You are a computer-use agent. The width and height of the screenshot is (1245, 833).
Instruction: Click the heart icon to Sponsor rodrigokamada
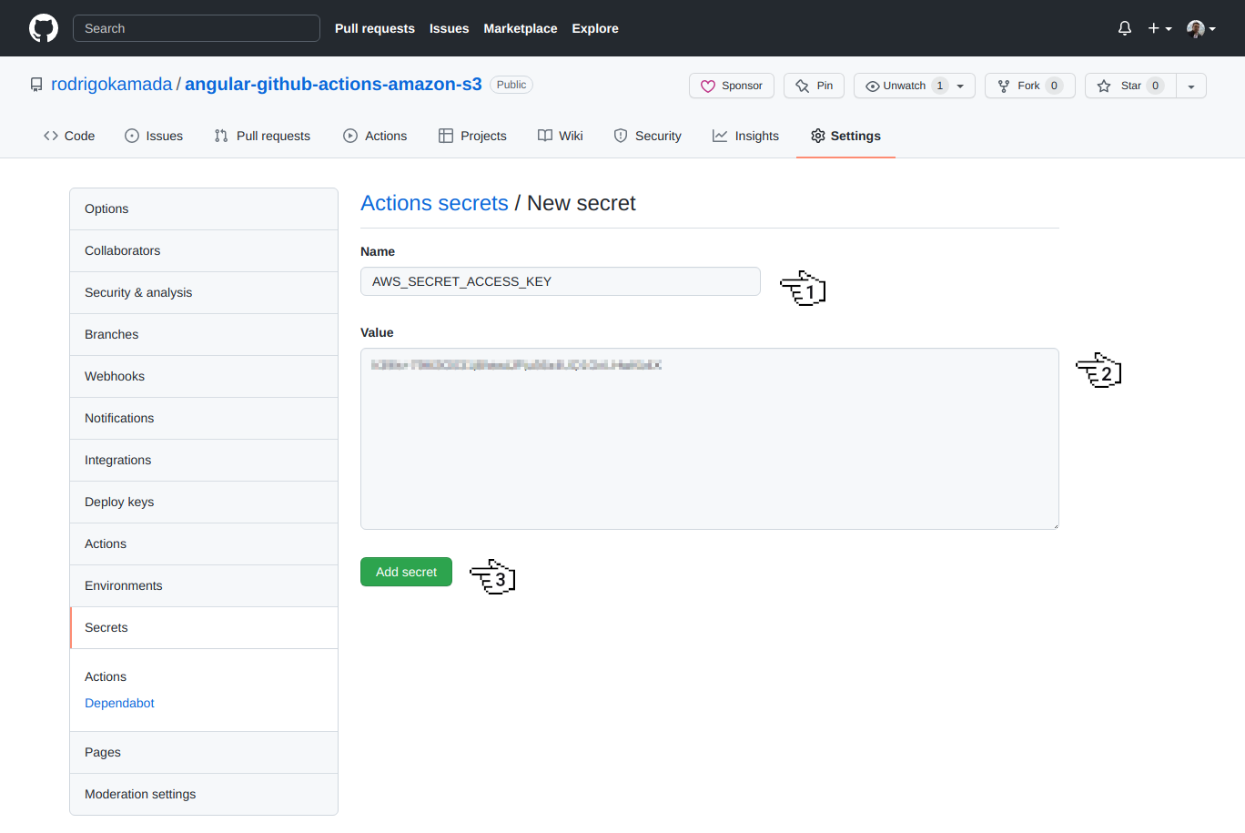click(x=709, y=85)
